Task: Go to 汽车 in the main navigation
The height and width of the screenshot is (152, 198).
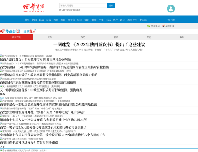Action: (101, 20)
